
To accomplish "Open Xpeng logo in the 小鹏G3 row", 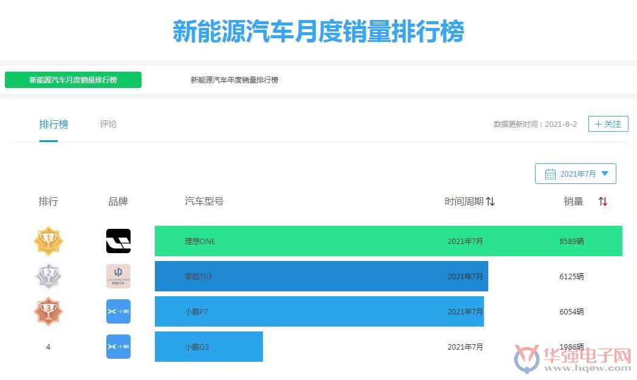I will pyautogui.click(x=118, y=347).
